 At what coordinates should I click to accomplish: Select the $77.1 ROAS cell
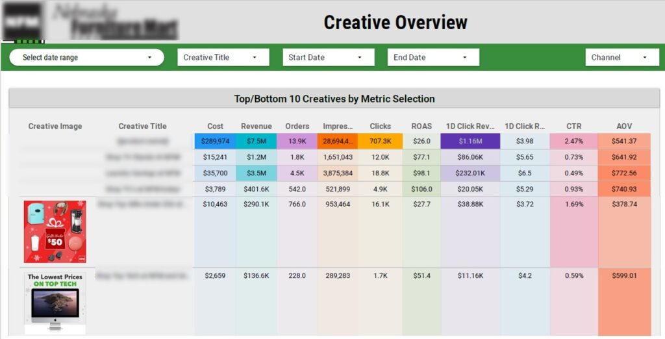(421, 157)
